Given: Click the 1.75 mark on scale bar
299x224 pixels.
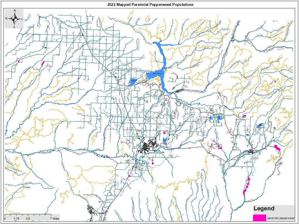Looking at the screenshot, I should click(x=16, y=219).
